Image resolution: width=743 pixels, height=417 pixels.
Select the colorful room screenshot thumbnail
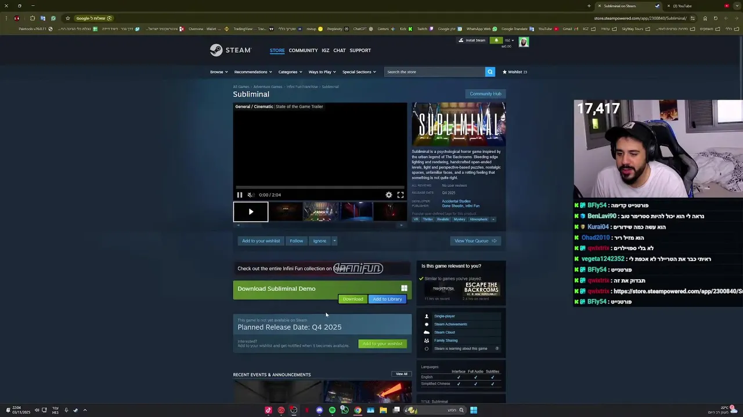click(x=321, y=212)
